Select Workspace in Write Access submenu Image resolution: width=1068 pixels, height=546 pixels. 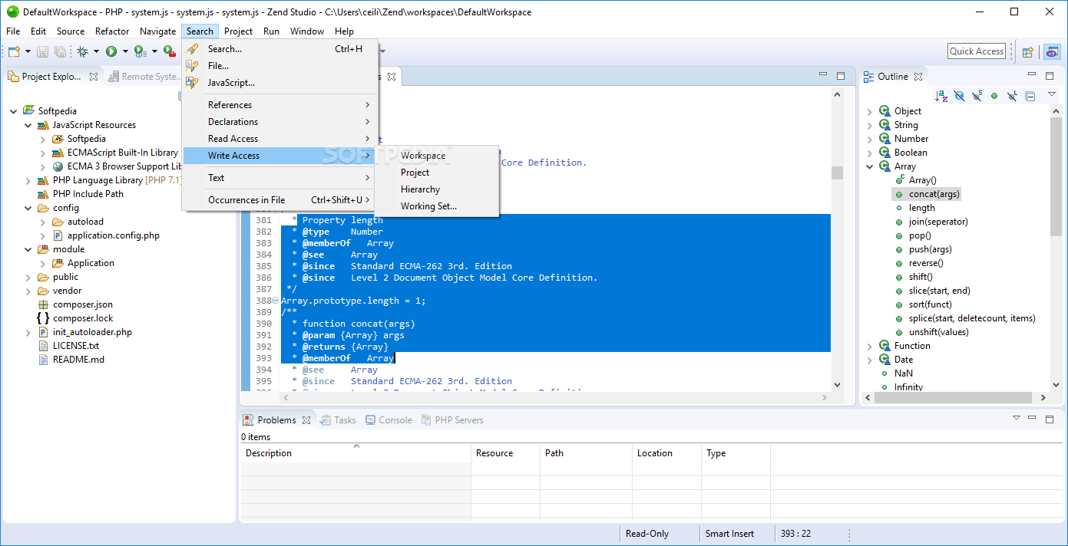436,156
